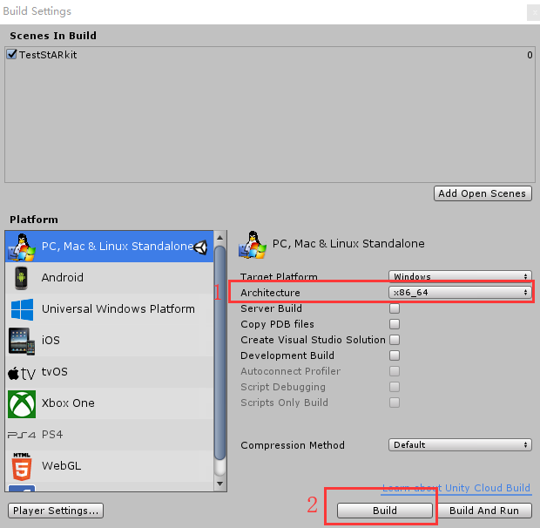Image resolution: width=540 pixels, height=528 pixels.
Task: Toggle the Autoconnect Profiler checkbox
Action: [395, 371]
